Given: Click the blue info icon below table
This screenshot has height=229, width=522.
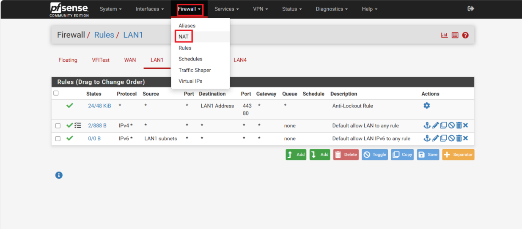Looking at the screenshot, I should (x=59, y=175).
